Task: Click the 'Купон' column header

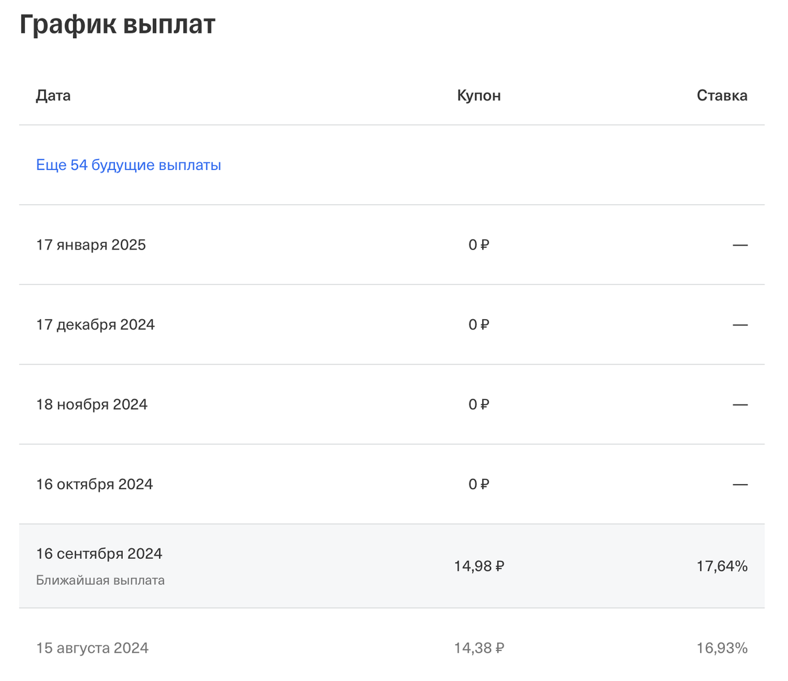Action: [479, 95]
